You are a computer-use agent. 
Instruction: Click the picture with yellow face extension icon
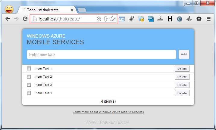pyautogui.click(x=141, y=19)
